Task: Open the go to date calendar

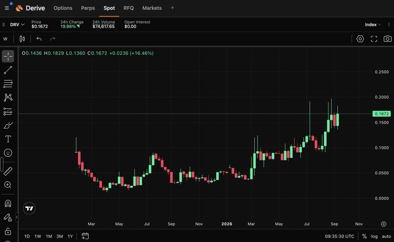Action: coord(85,236)
